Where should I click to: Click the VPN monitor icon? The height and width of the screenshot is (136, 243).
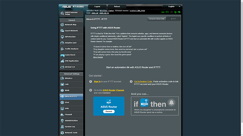(x=62, y=108)
